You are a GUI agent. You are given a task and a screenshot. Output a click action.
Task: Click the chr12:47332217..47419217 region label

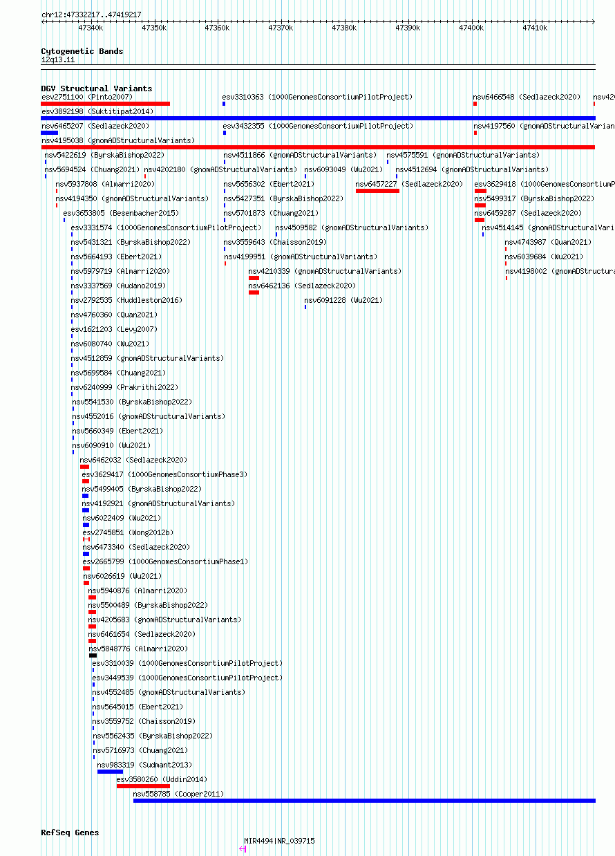pyautogui.click(x=91, y=14)
